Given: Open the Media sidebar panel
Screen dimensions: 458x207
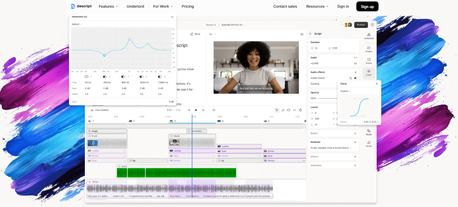Looking at the screenshot, I should pos(369,132).
